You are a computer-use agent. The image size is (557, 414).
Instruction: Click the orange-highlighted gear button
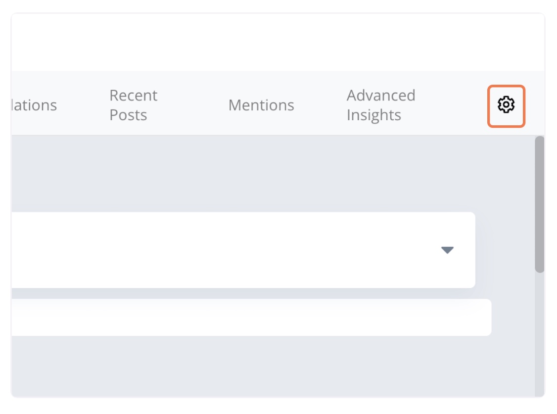(506, 106)
